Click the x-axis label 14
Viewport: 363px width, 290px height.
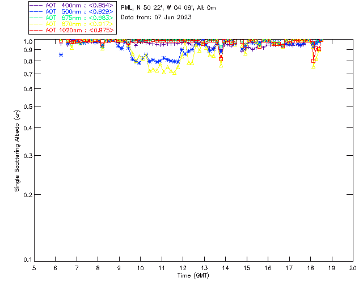click(226, 268)
